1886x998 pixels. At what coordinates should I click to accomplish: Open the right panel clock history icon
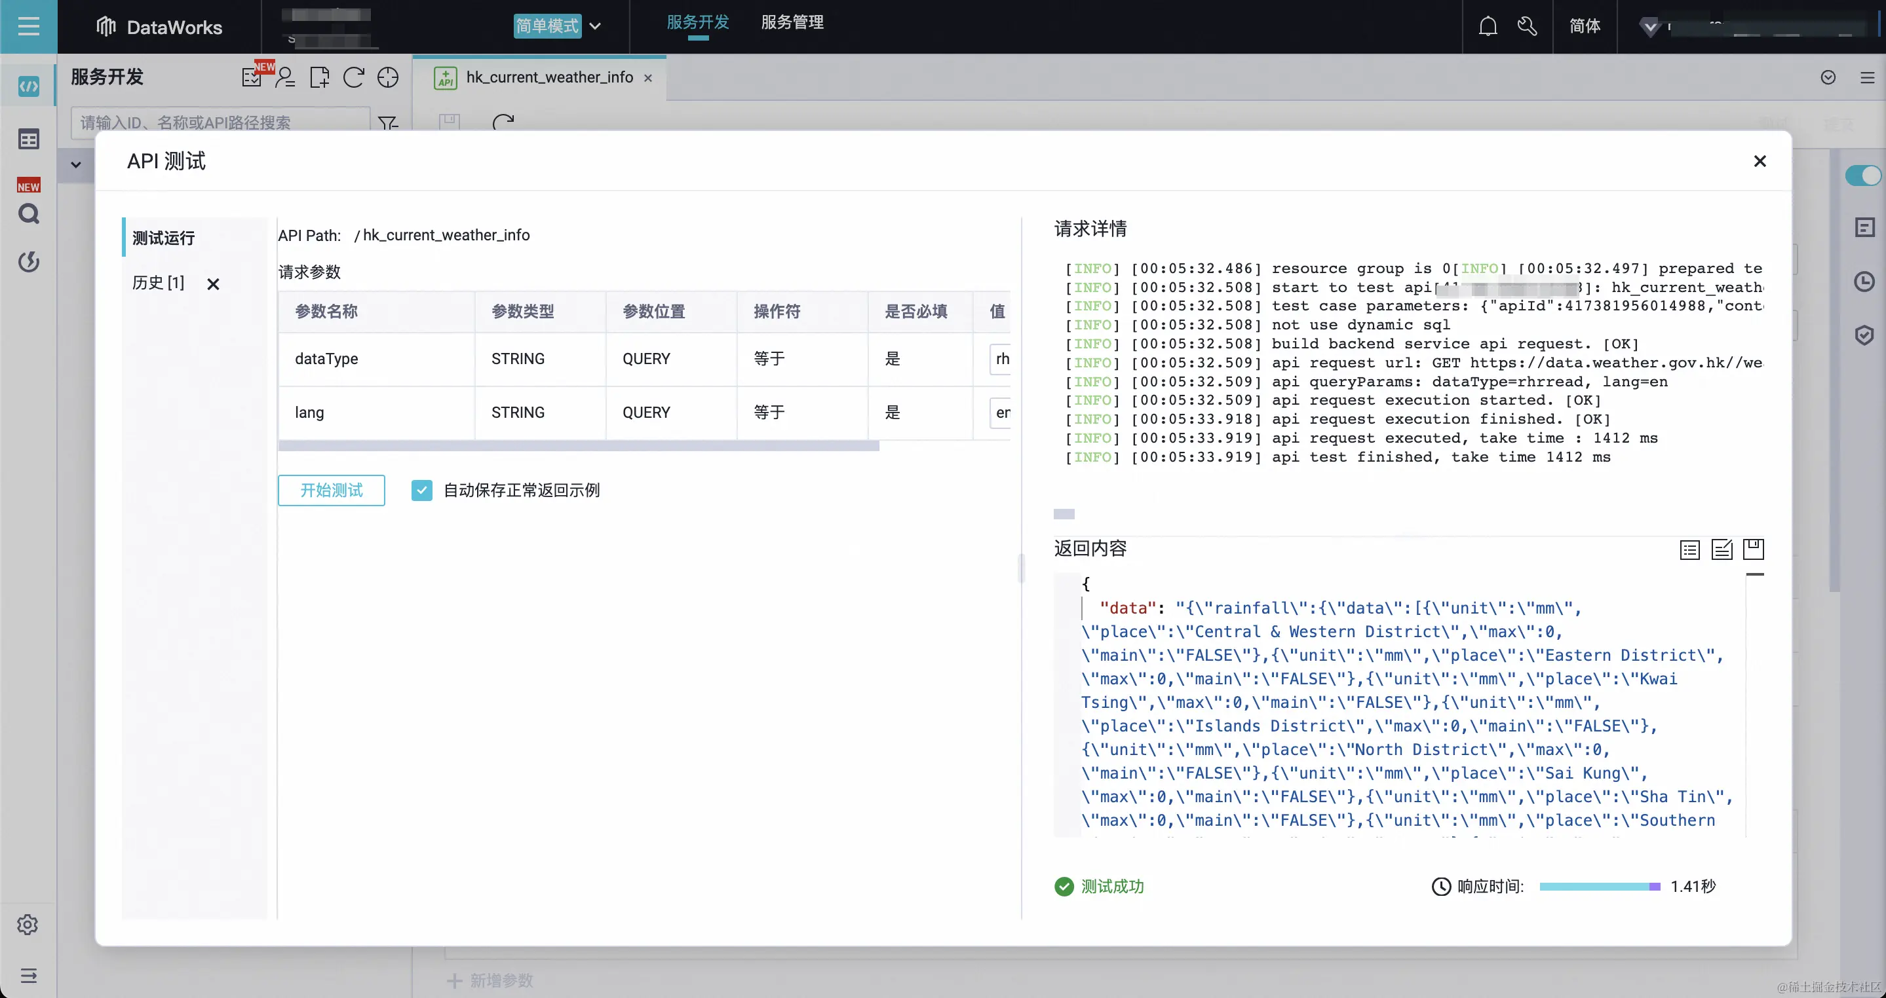coord(1865,282)
